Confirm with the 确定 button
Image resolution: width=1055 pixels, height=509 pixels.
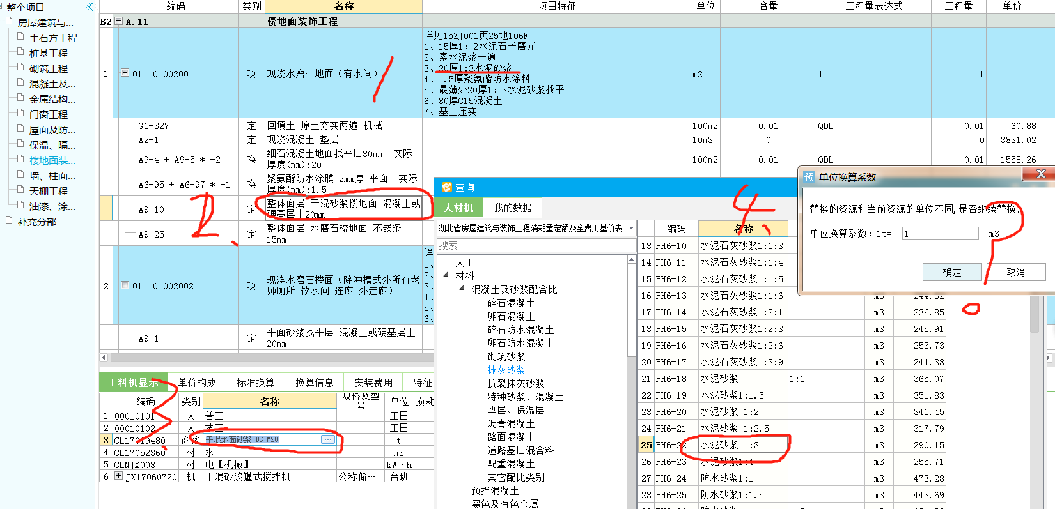pos(952,272)
